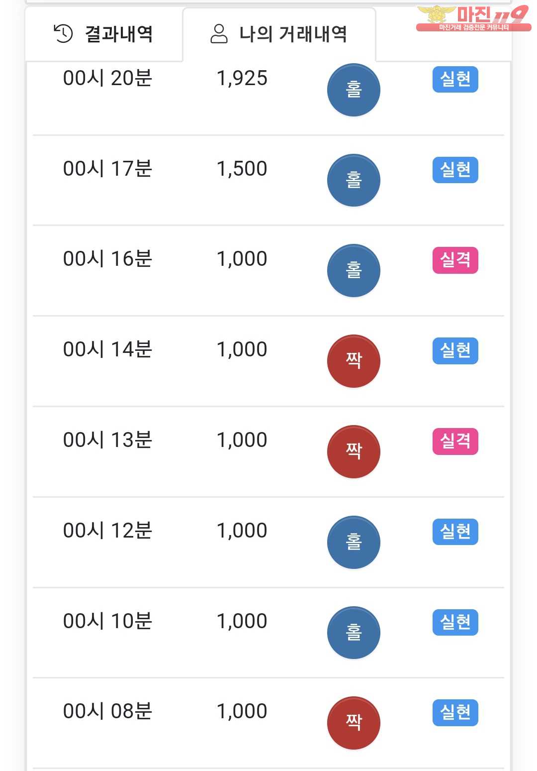Image resolution: width=537 pixels, height=771 pixels.
Task: Click the red 짝 circle for 00시 08분
Action: pos(354,723)
